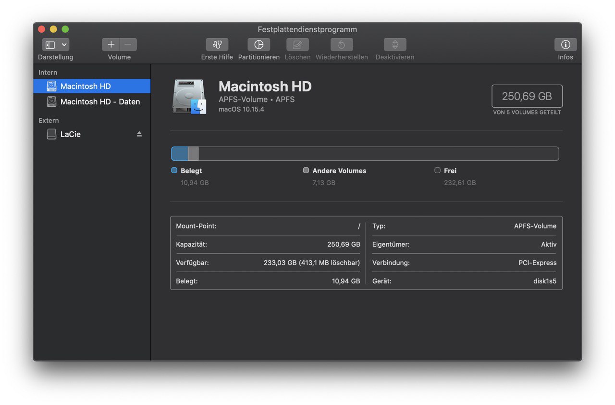The height and width of the screenshot is (405, 615).
Task: Click the 250,69 GB capacity box
Action: [x=527, y=96]
